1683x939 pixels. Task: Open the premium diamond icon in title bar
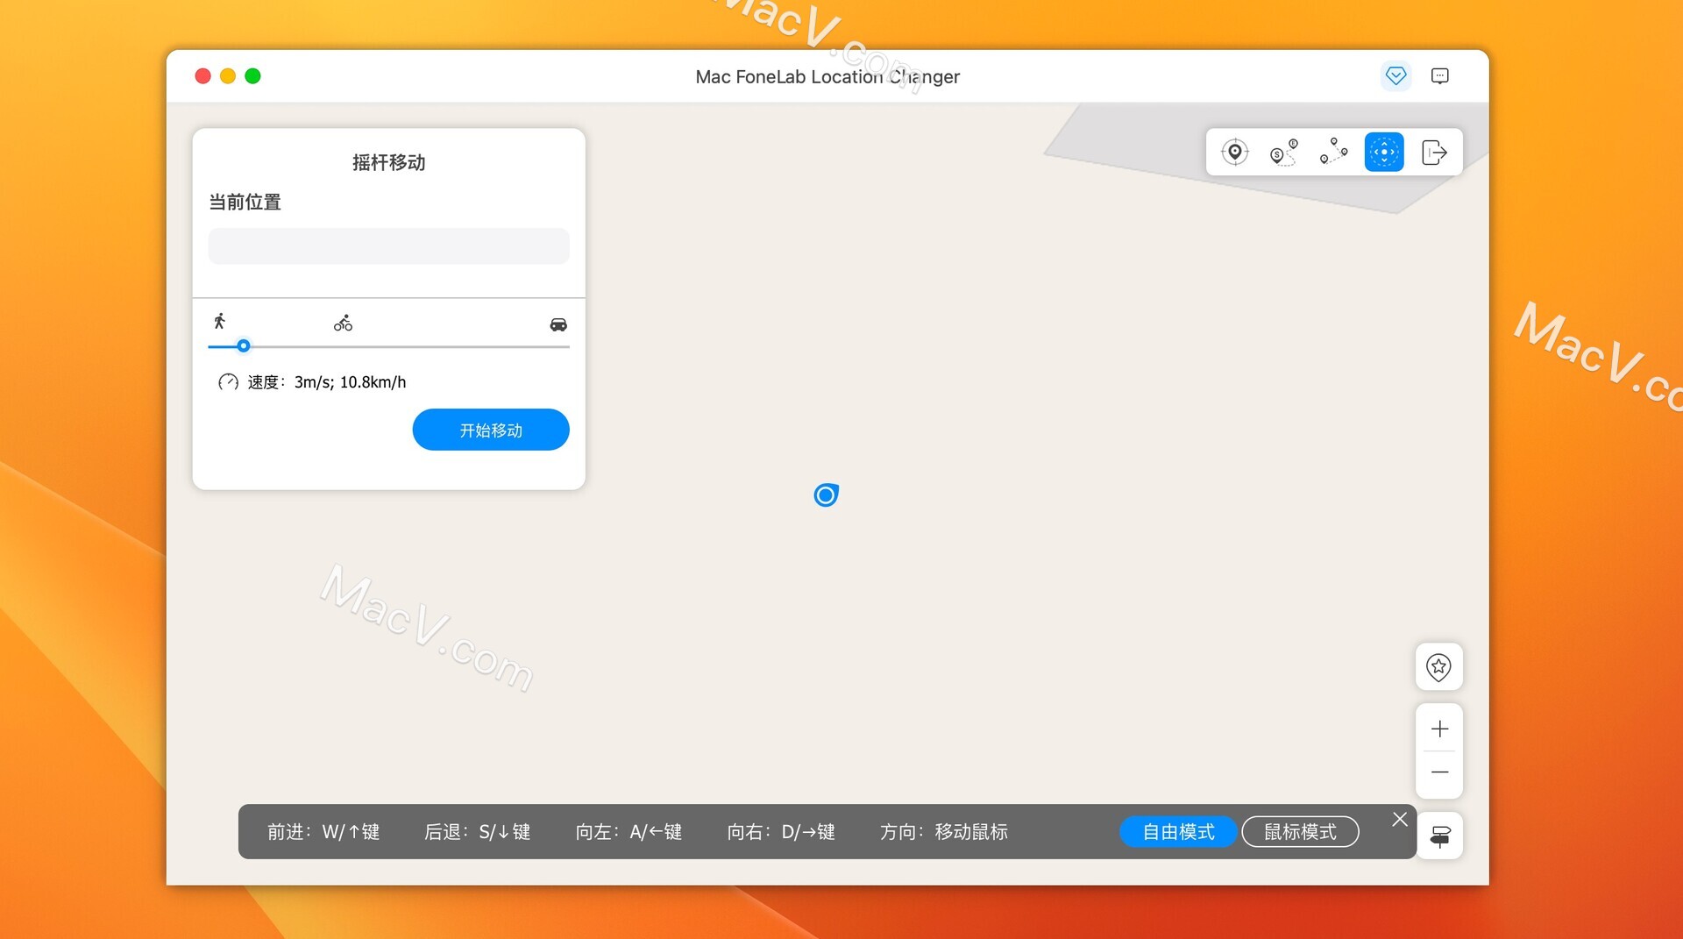click(x=1395, y=76)
